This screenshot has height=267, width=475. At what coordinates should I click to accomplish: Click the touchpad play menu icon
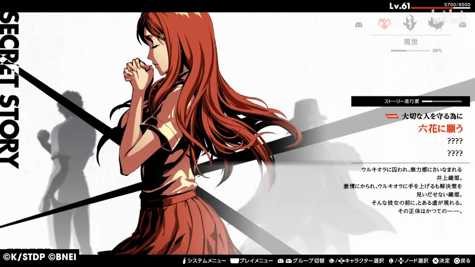pyautogui.click(x=235, y=261)
